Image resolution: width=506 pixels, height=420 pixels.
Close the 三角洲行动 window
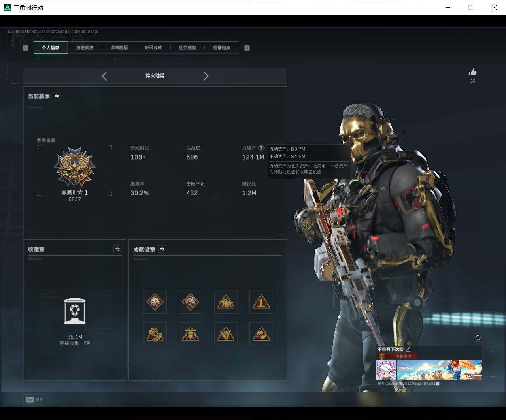[494, 8]
